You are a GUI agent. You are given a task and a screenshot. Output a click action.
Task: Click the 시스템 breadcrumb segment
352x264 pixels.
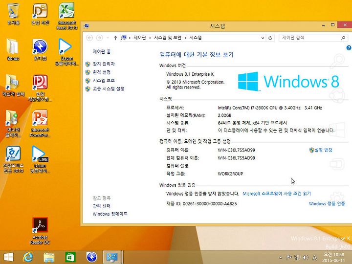196,38
